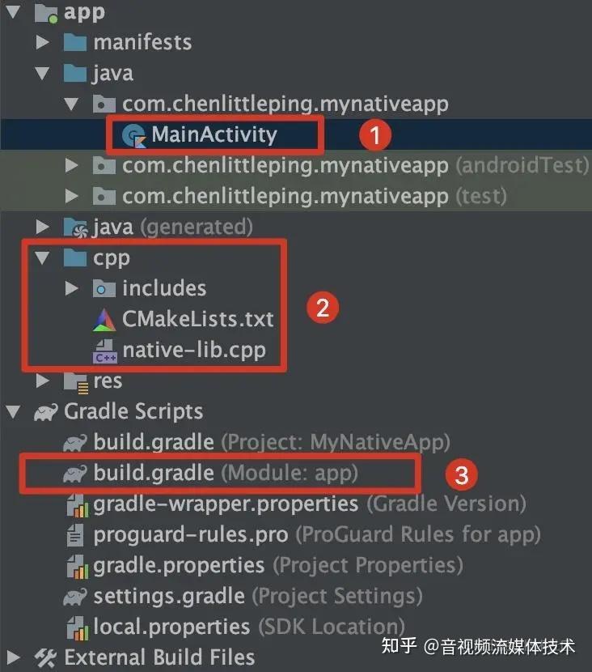Collapse the Gradle Scripts section
Screen dimensions: 592x672
click(12, 412)
